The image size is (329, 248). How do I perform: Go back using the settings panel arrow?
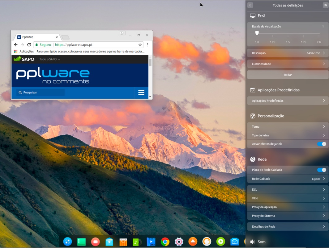[x=250, y=5]
